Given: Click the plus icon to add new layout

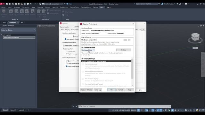Looking at the screenshot, I should point(28,110).
